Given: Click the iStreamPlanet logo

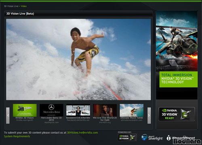Looking at the screenshot, I should pos(181,138).
